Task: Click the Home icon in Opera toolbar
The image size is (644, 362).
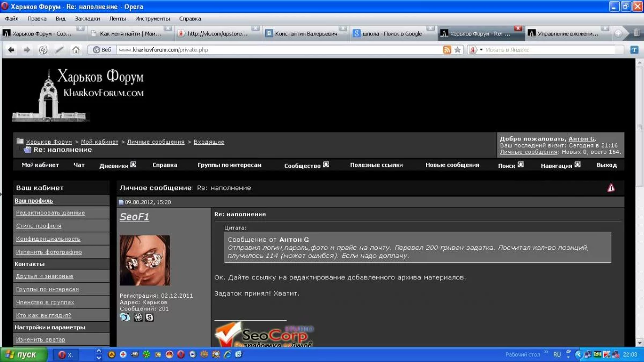Action: [76, 50]
